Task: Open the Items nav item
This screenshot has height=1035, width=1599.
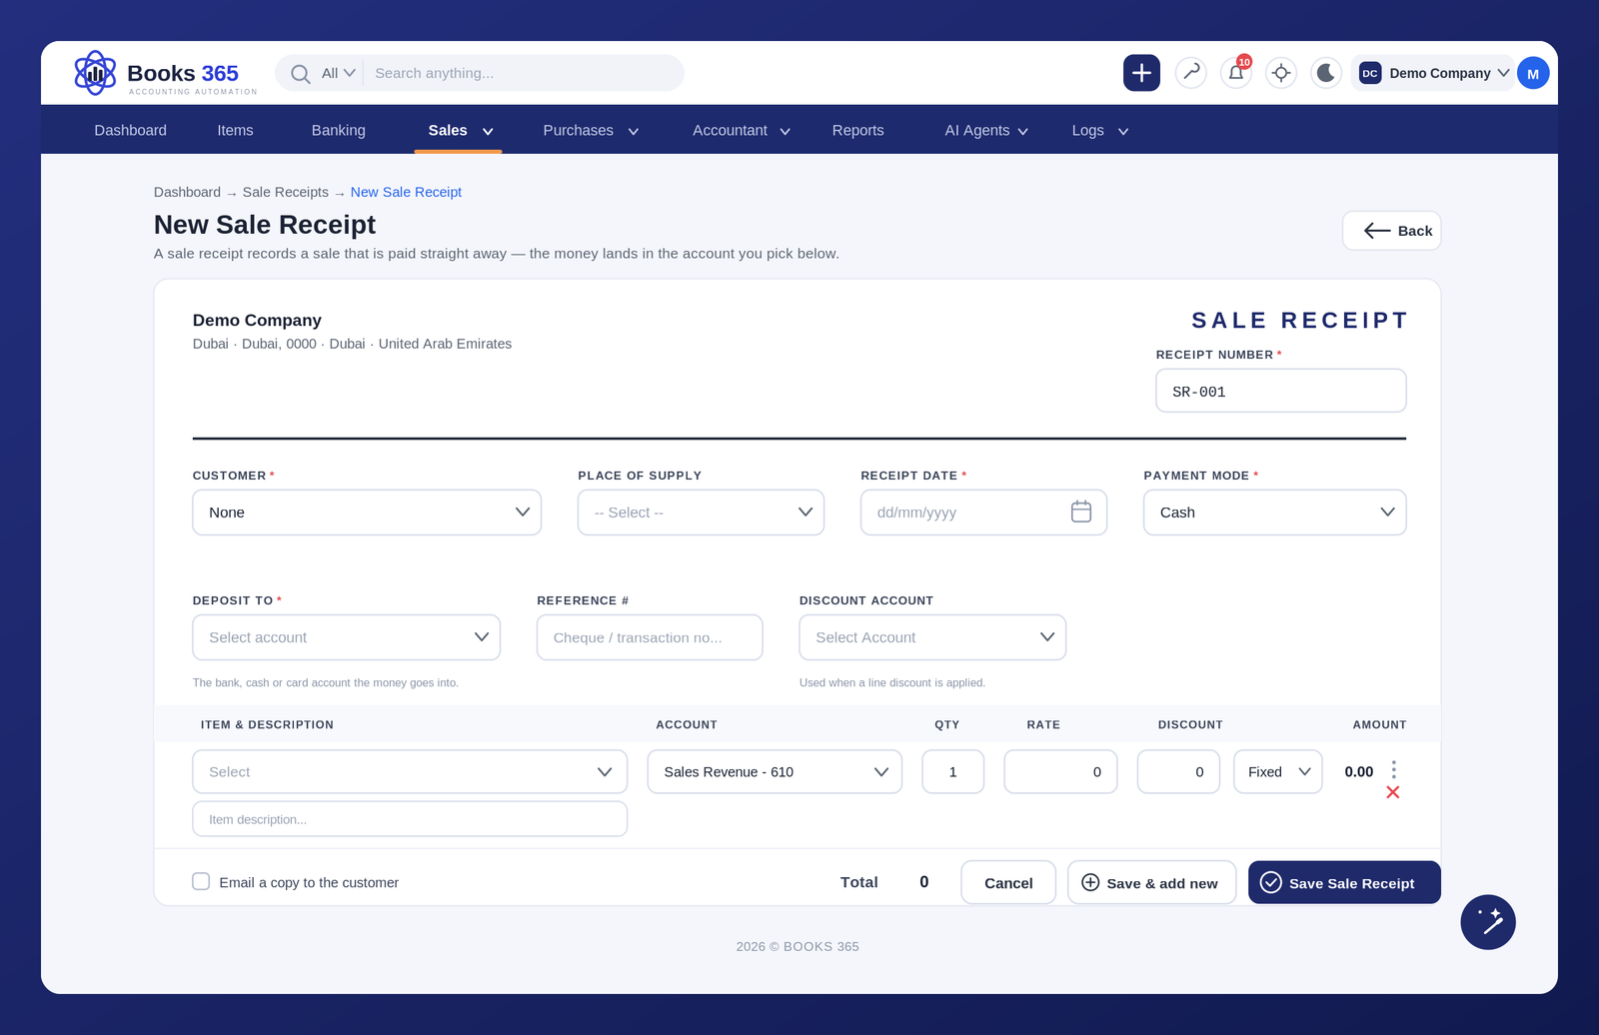Action: click(x=235, y=130)
